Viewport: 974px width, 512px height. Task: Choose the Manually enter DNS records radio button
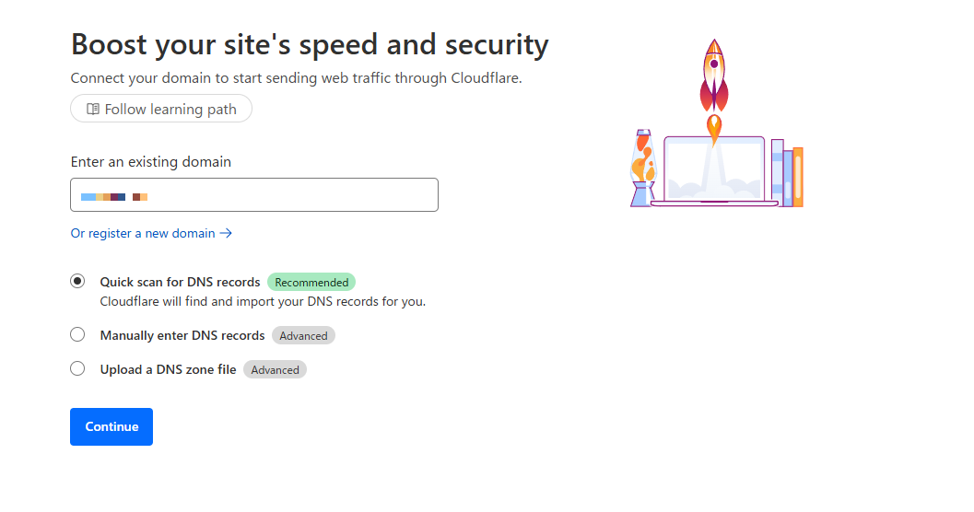(77, 335)
